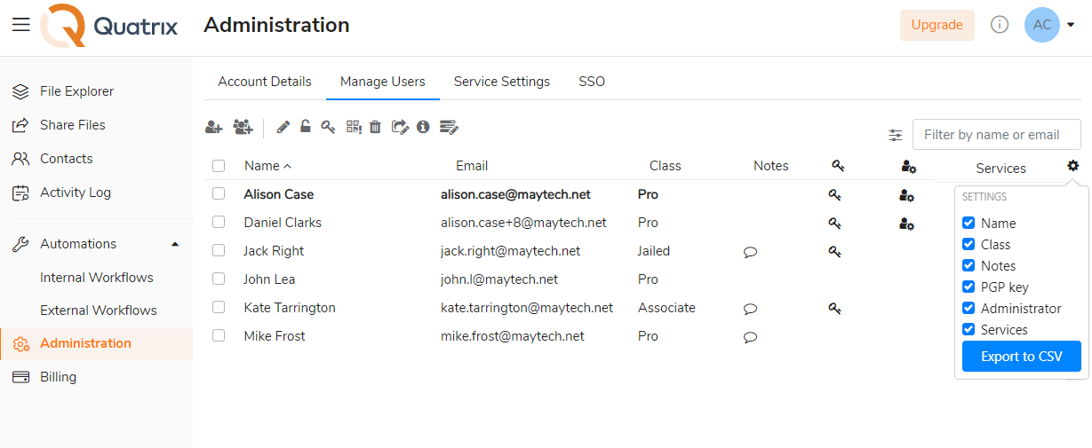Click the add multiple users icon
This screenshot has width=1092, height=448.
coord(243,127)
